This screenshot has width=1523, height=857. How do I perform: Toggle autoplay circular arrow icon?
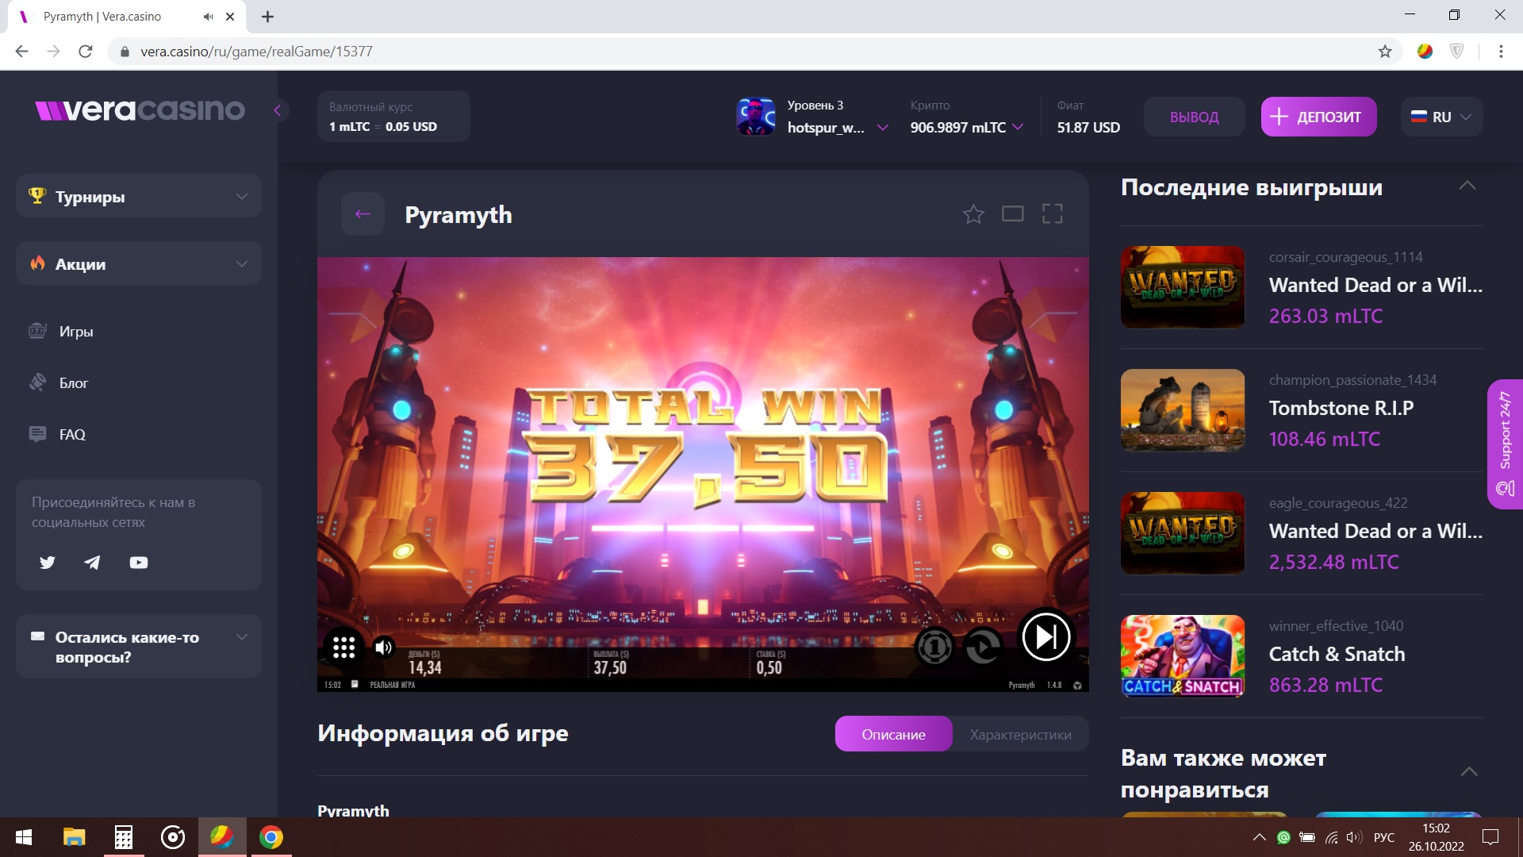(x=983, y=648)
